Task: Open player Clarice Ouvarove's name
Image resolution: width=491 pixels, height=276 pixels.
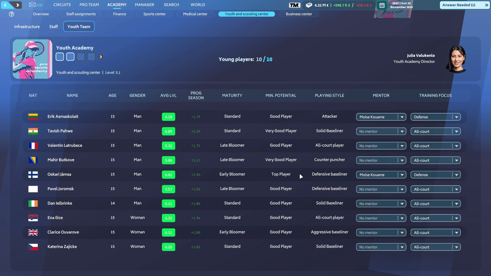Action: click(63, 232)
